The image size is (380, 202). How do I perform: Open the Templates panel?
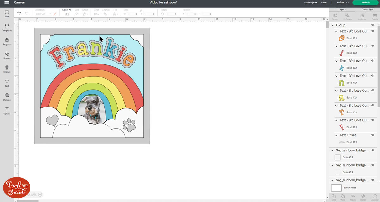tap(7, 28)
